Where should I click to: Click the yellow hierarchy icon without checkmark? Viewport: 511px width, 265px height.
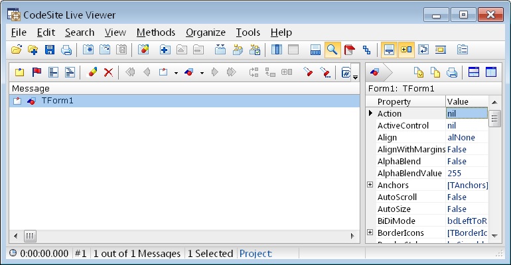[238, 50]
